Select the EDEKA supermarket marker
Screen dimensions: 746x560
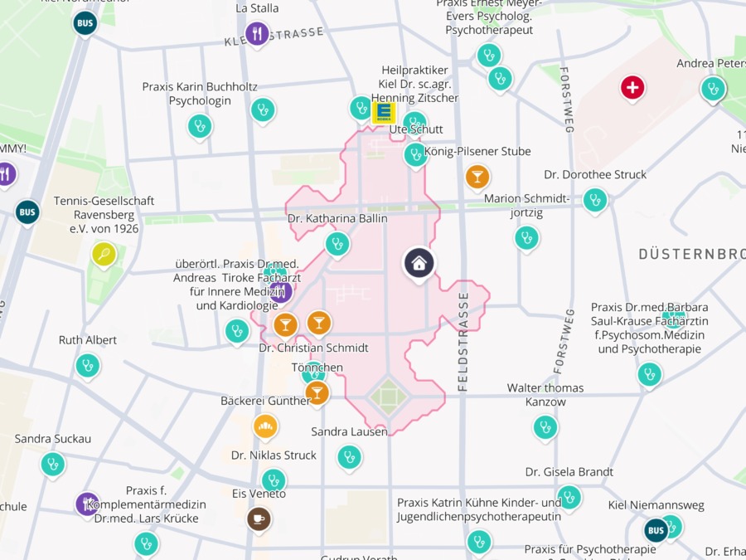(x=384, y=113)
